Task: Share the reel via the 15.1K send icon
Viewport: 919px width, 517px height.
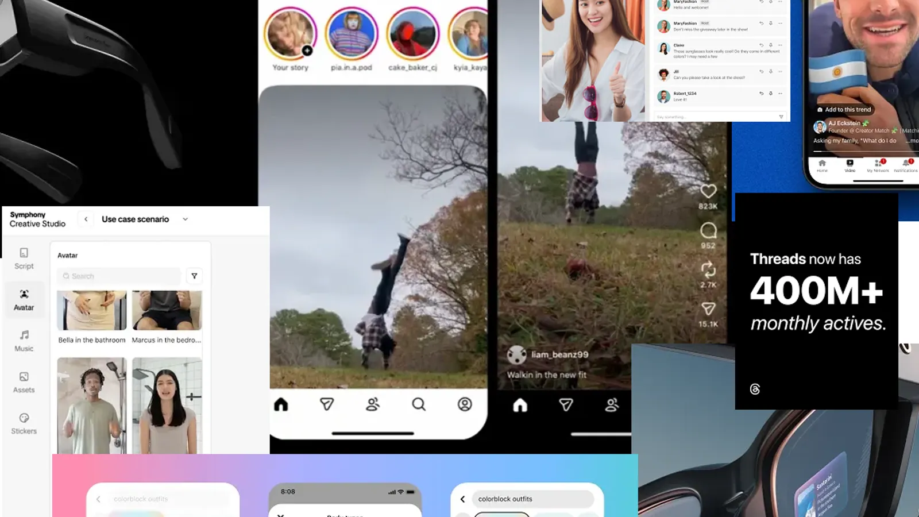Action: click(708, 309)
